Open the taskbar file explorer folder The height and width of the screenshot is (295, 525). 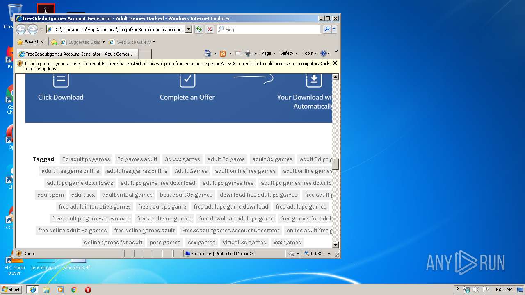pyautogui.click(x=46, y=290)
